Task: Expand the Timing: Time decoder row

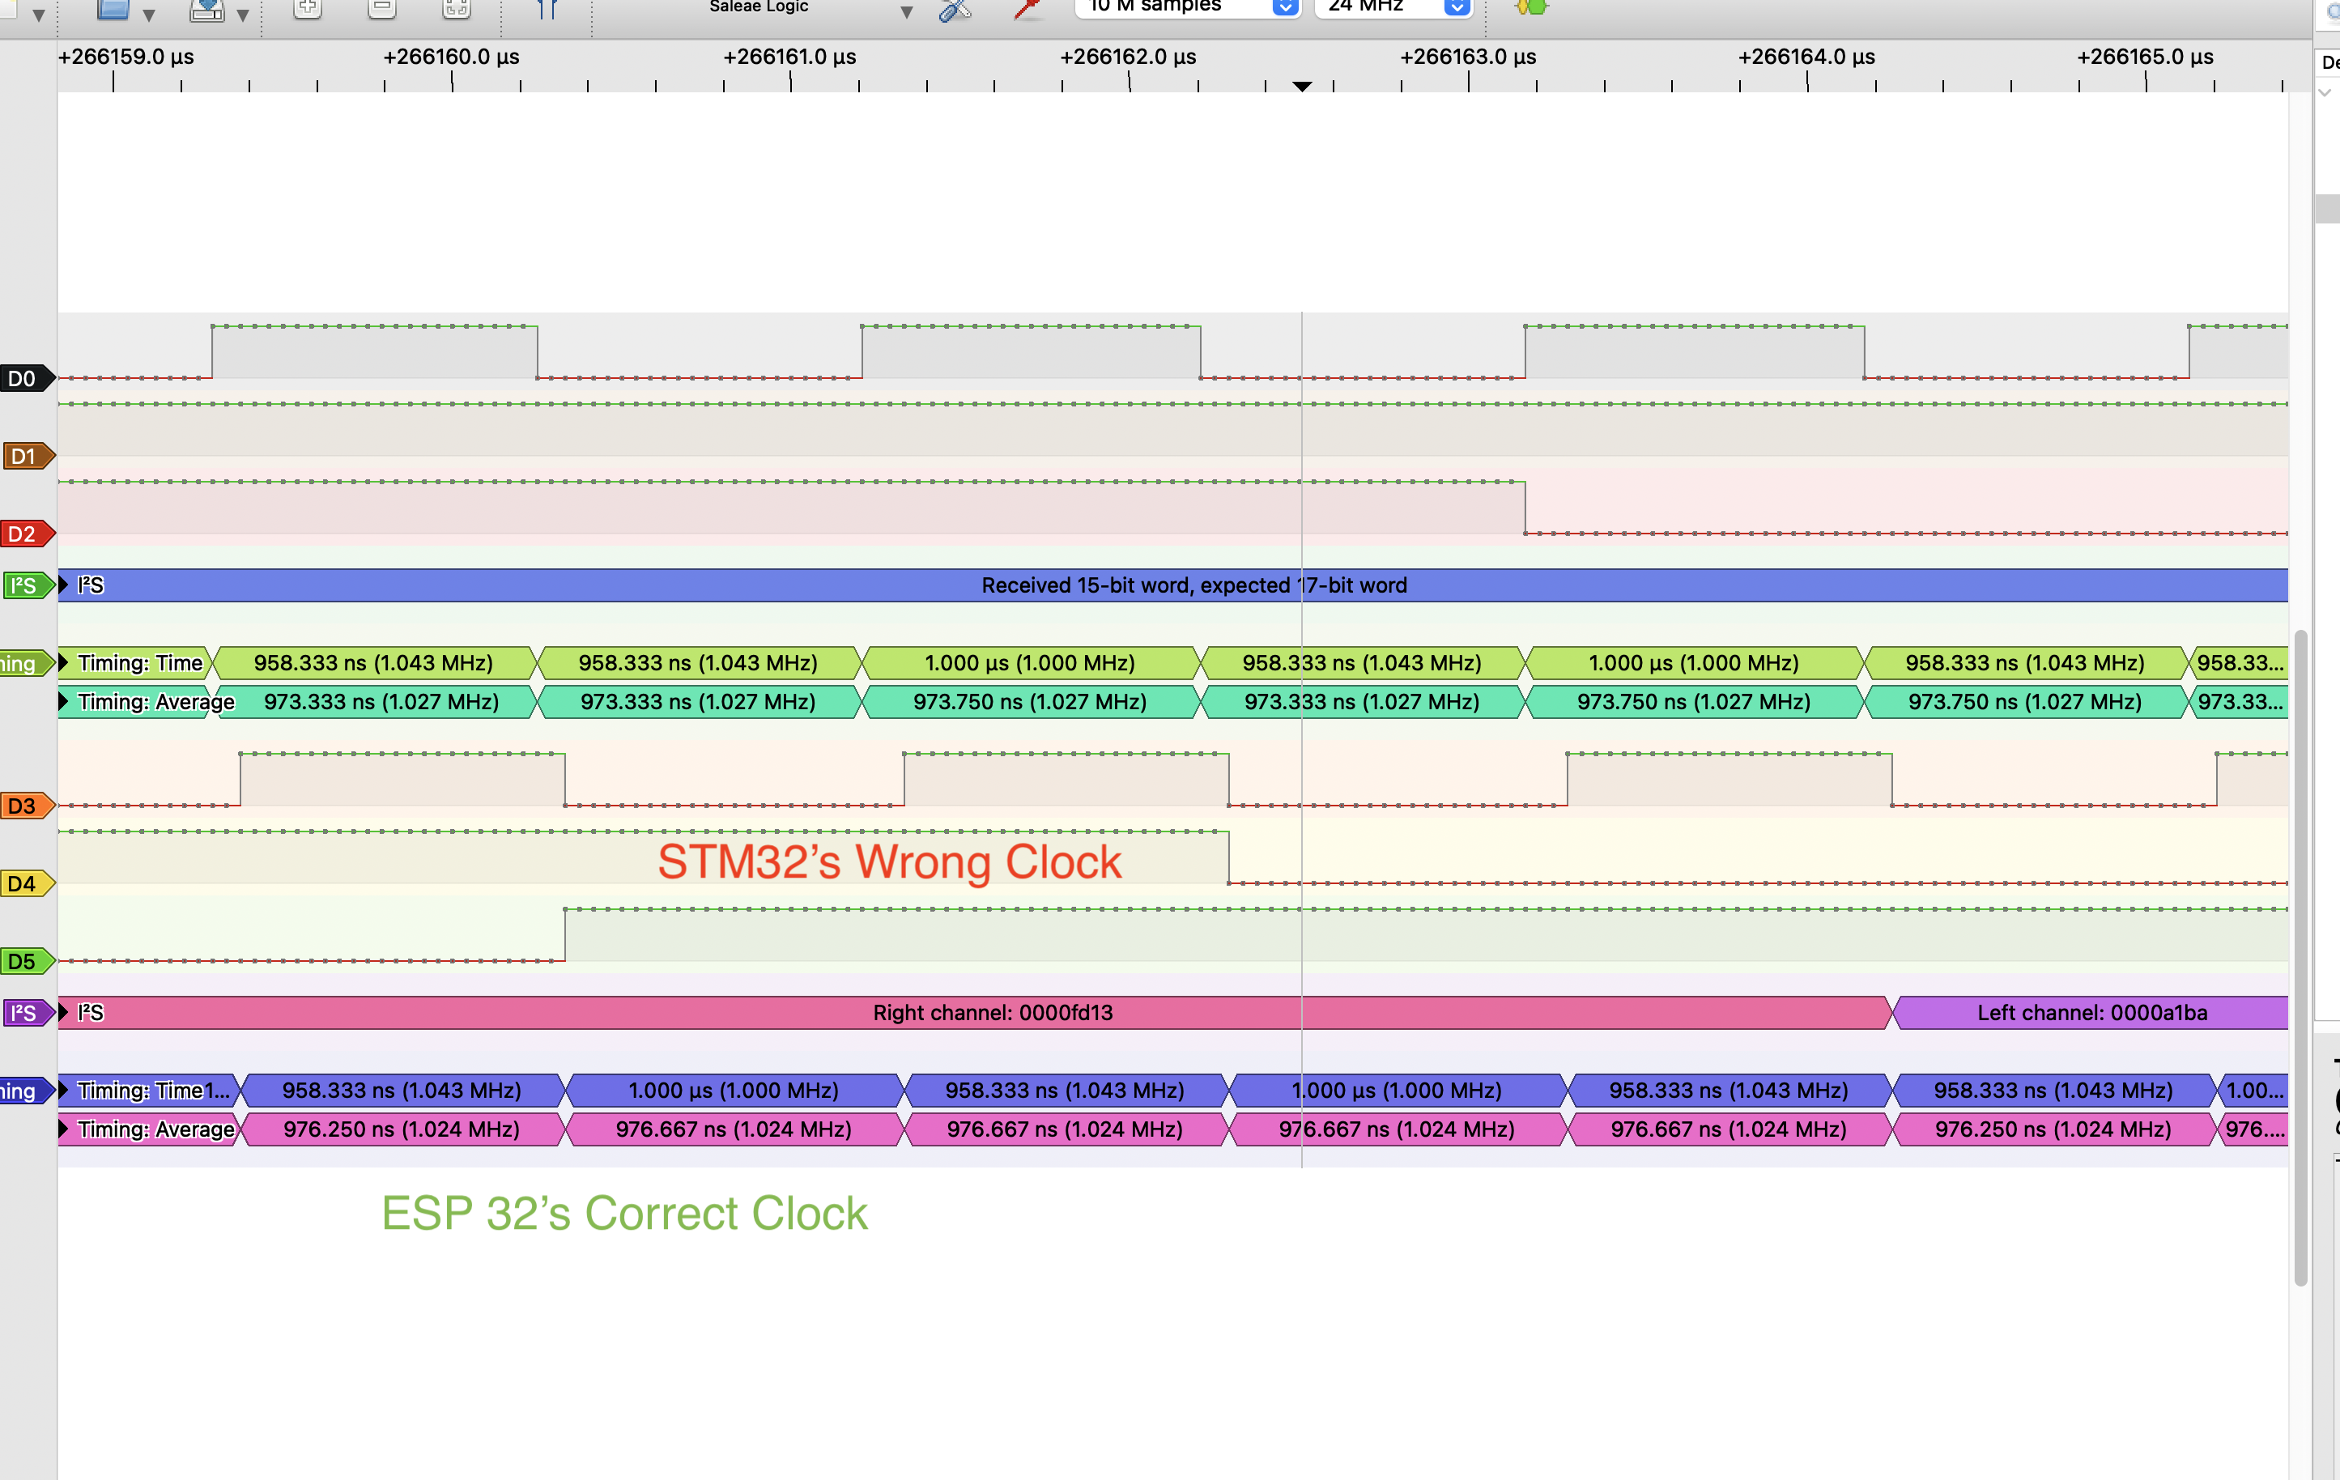Action: [x=64, y=663]
